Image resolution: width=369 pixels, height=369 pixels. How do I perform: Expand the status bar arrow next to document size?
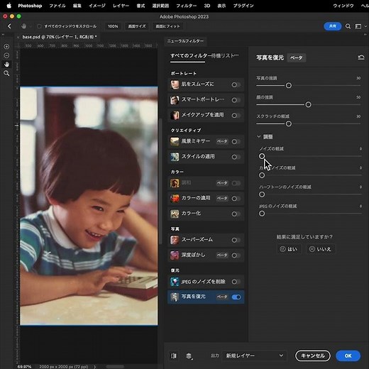pos(95,367)
